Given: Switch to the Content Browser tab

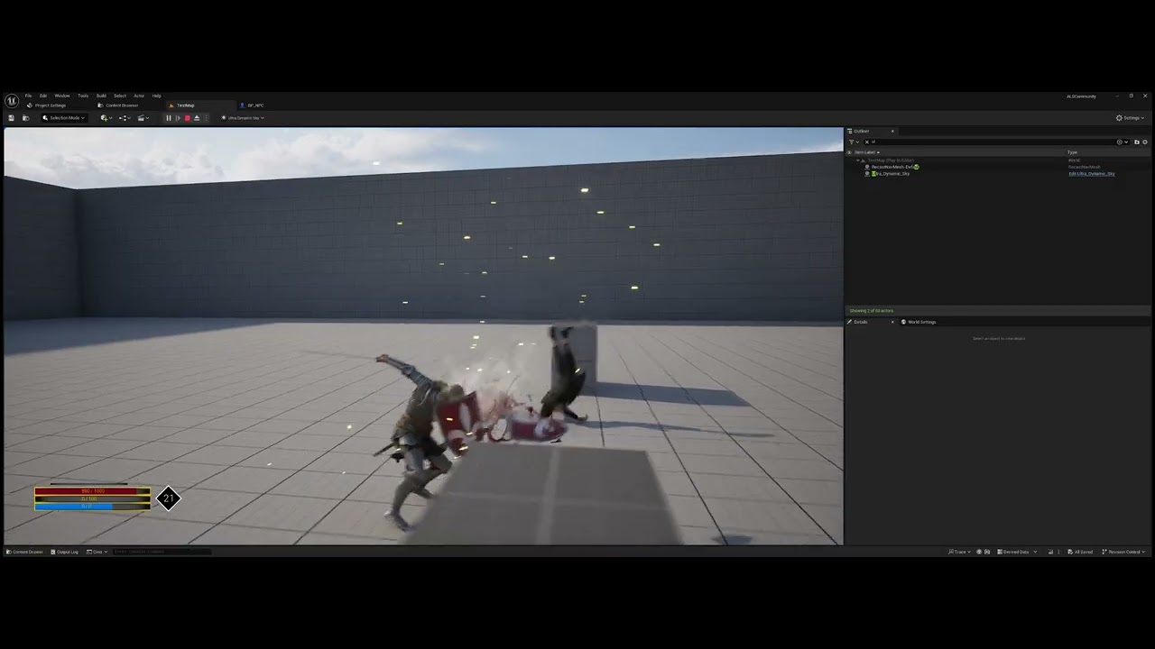Looking at the screenshot, I should pos(118,105).
